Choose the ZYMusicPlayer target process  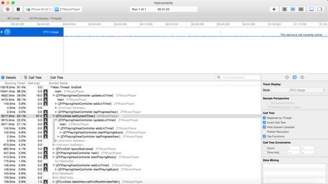point(68,9)
